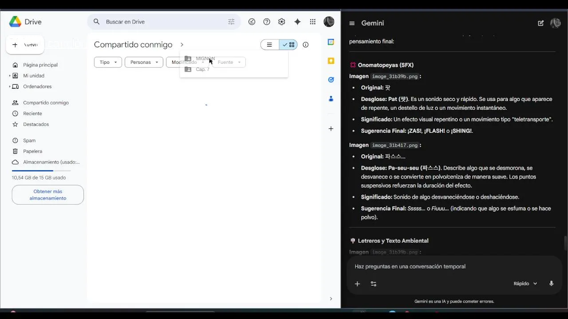The image size is (568, 319).
Task: Click image_31b417.png filename chip
Action: tap(395, 145)
